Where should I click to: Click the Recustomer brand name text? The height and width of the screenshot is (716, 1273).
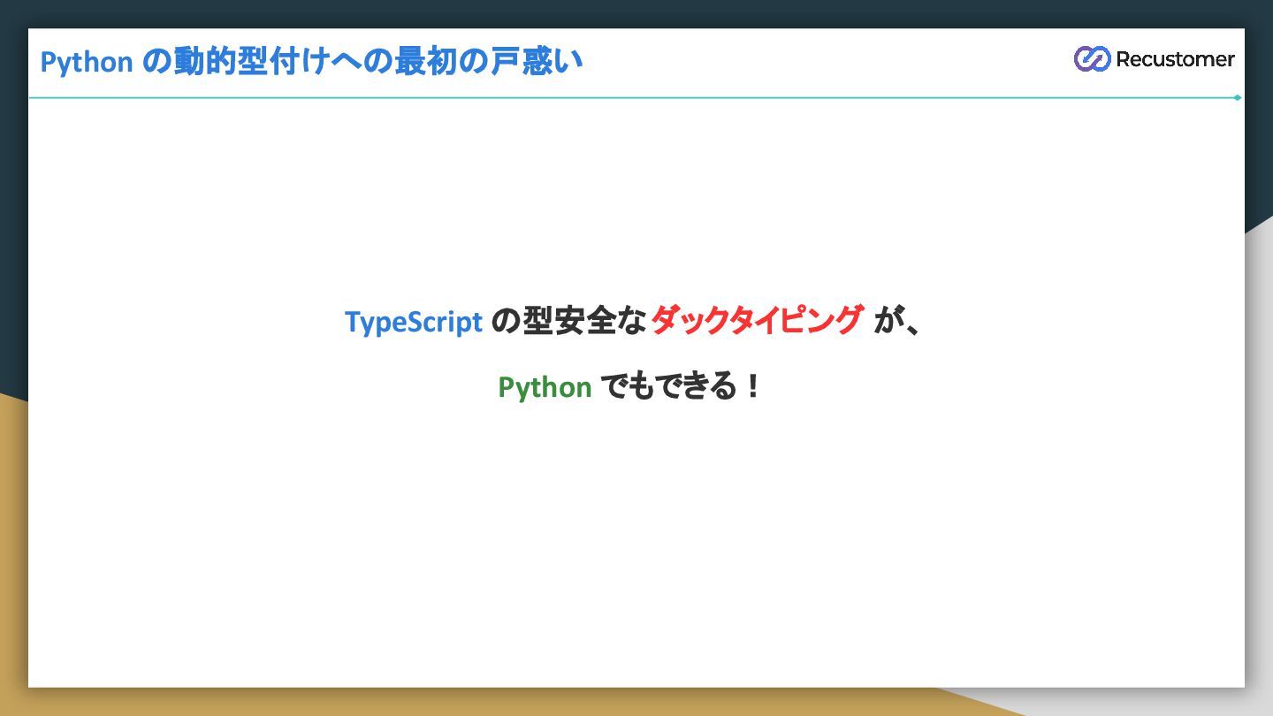click(x=1175, y=59)
